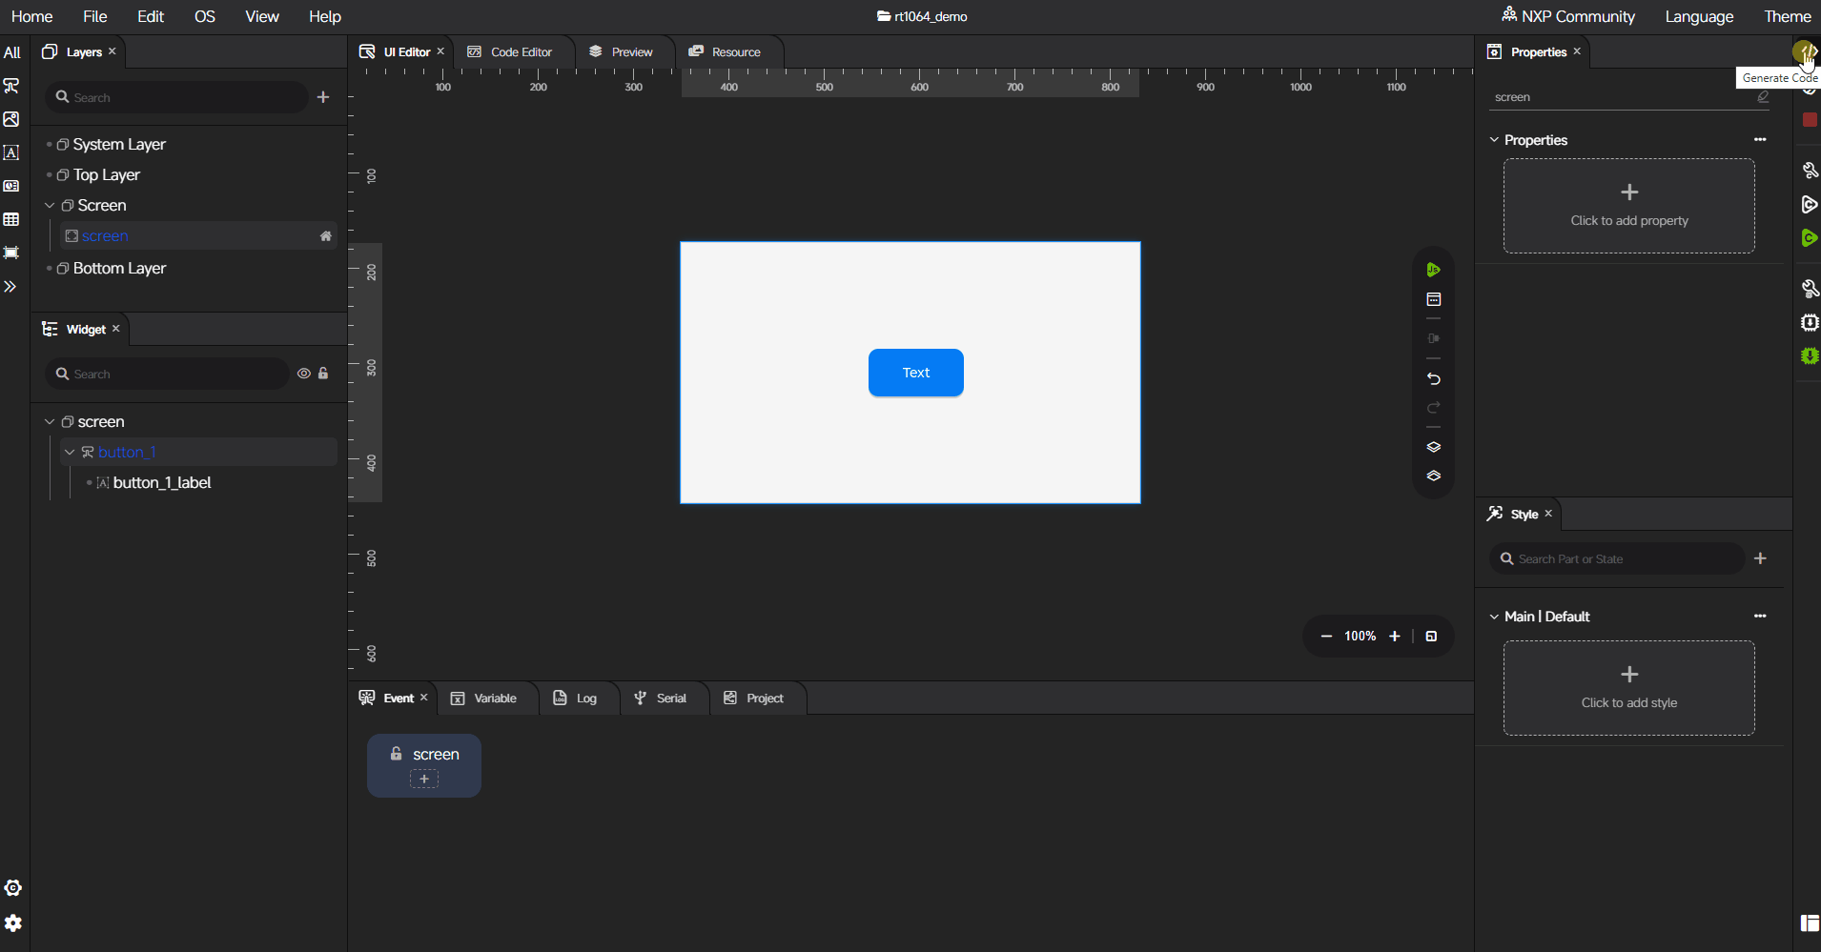Open the Properties section more options menu
Viewport: 1821px width, 952px height.
1760,140
